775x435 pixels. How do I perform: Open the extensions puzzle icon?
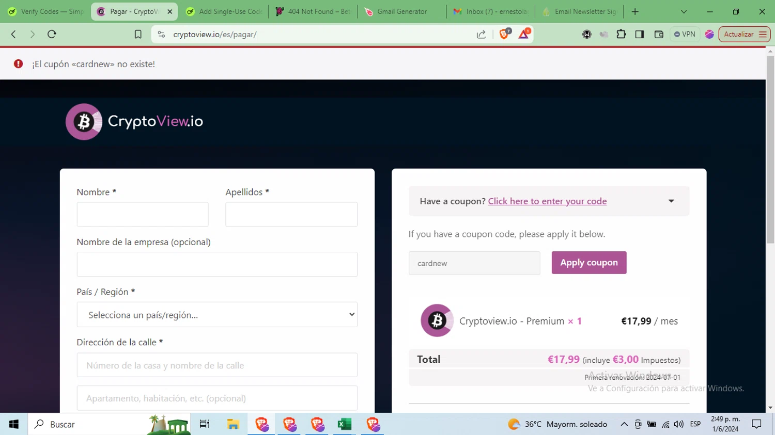[x=621, y=34]
